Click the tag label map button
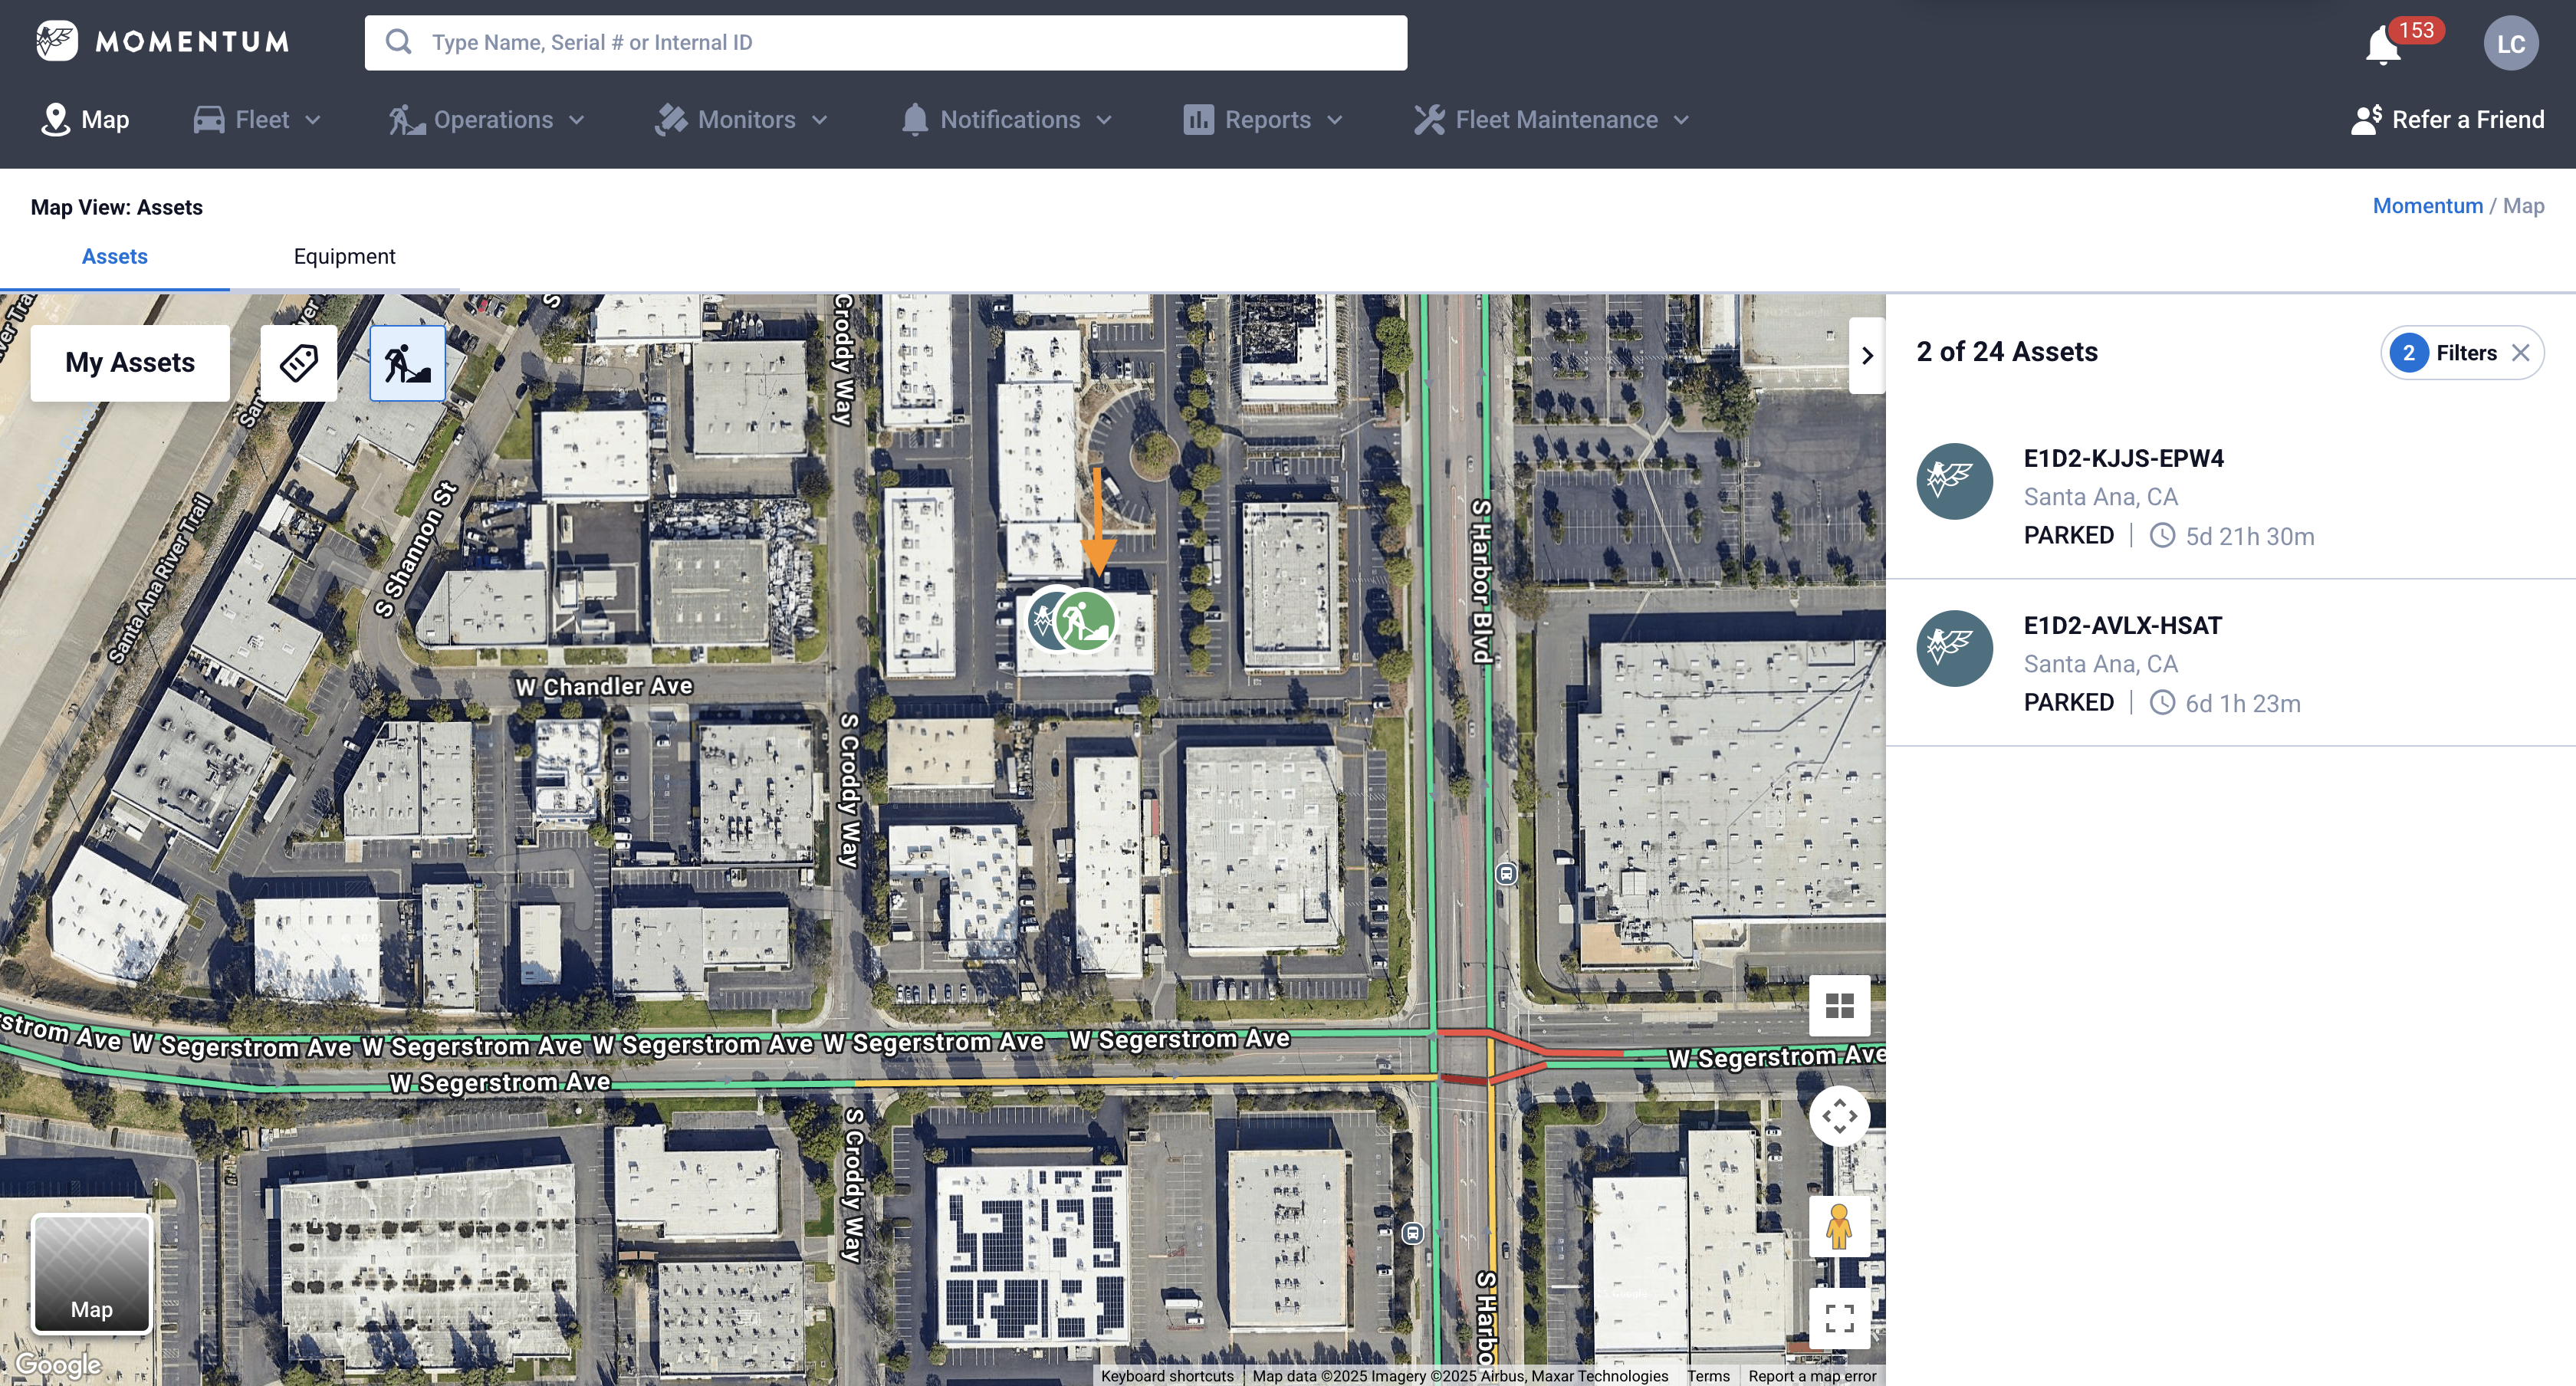2576x1386 pixels. pyautogui.click(x=299, y=362)
